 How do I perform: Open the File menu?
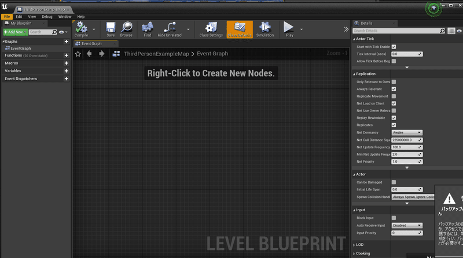pyautogui.click(x=7, y=17)
